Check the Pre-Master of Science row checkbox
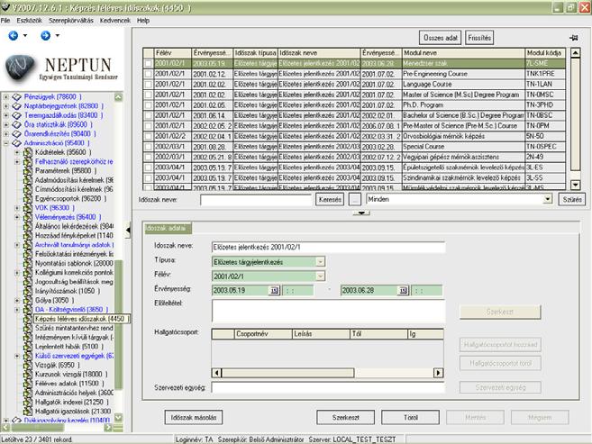 149,126
